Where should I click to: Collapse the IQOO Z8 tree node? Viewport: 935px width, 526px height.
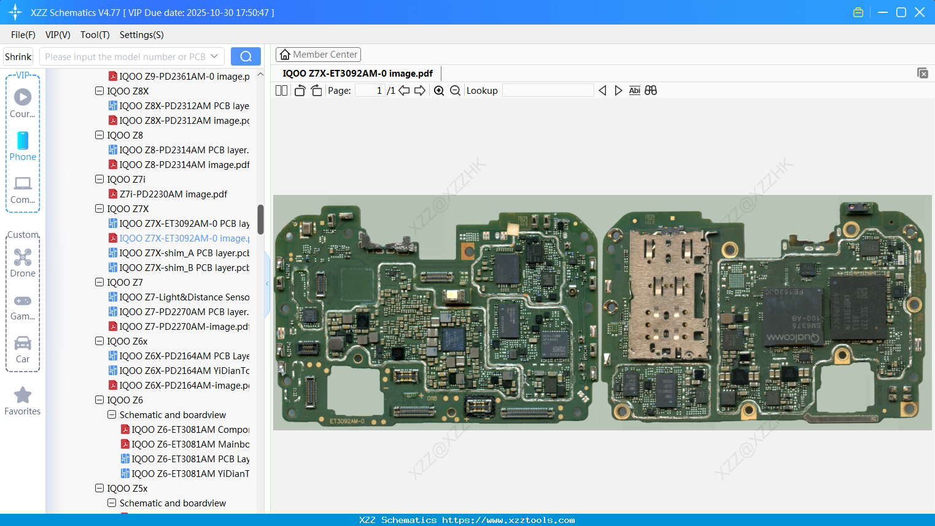click(99, 135)
